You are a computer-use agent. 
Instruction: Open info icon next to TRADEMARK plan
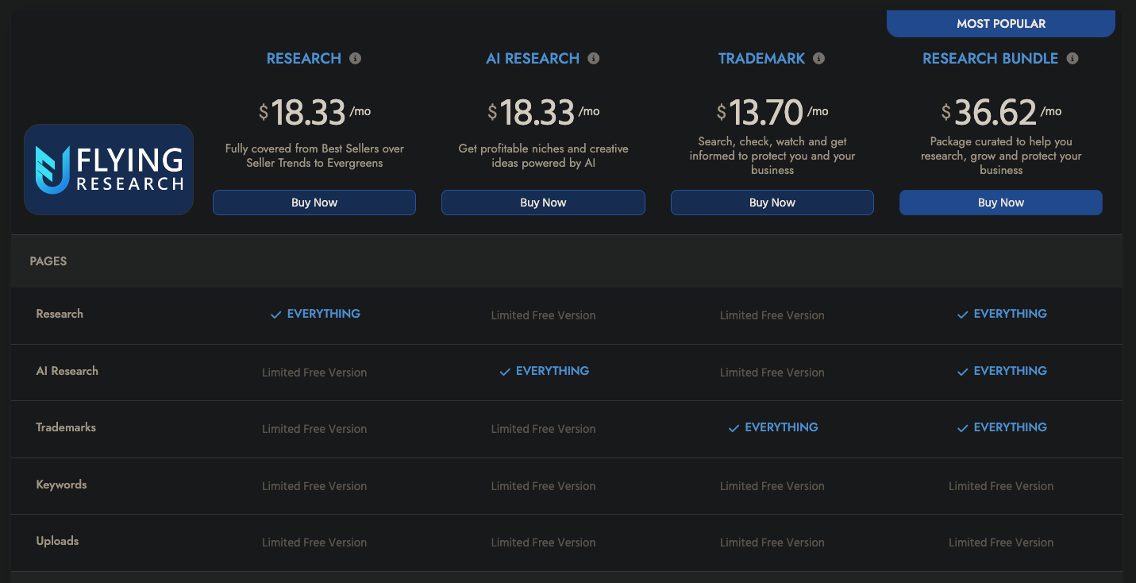pyautogui.click(x=818, y=59)
